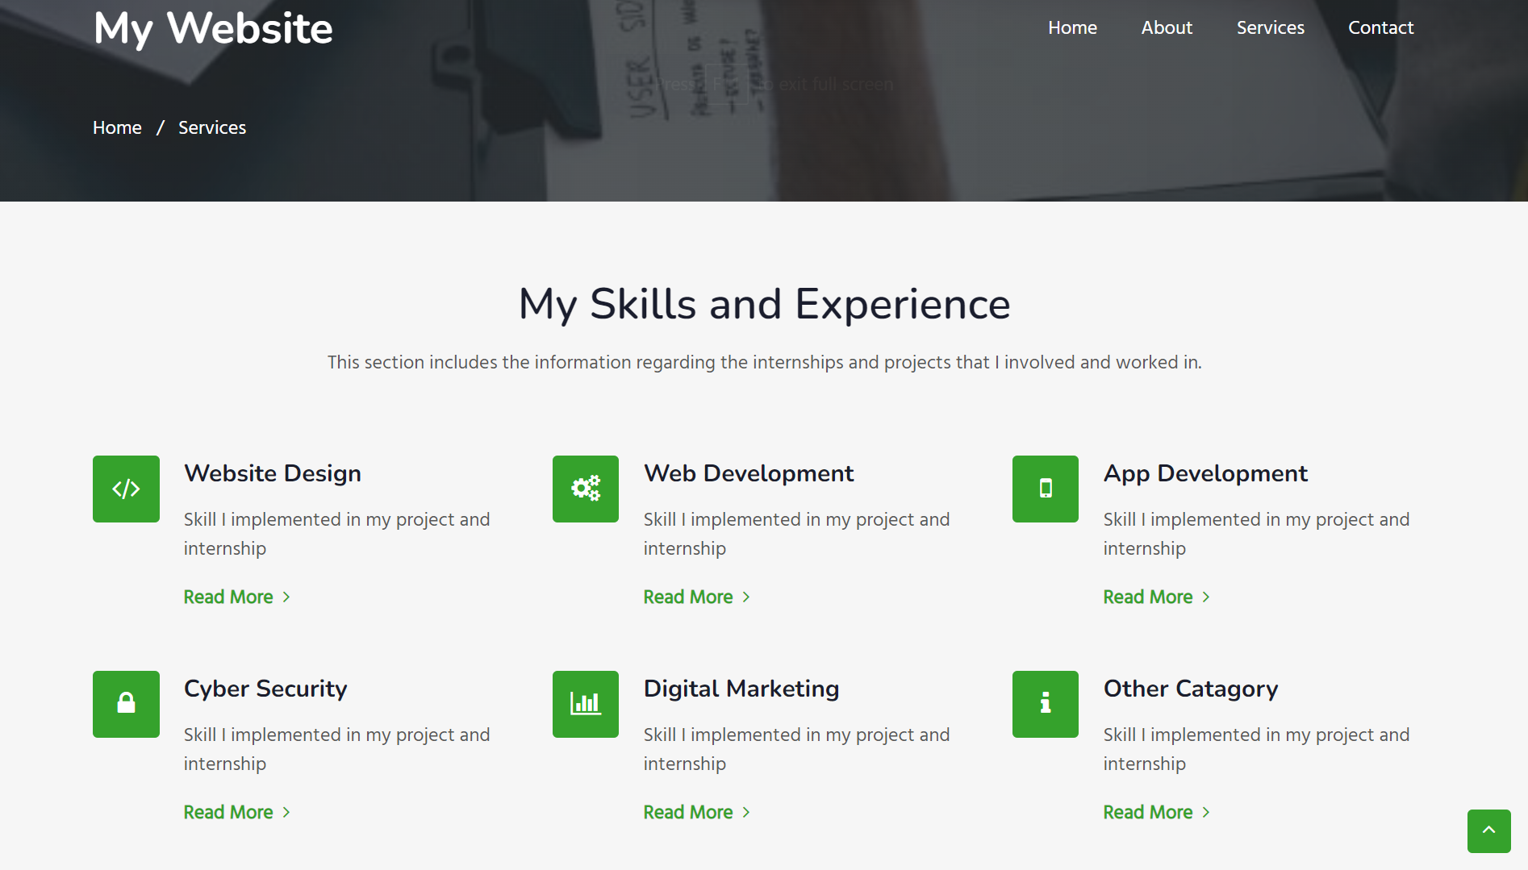Open the Digital Marketing heading
Image resolution: width=1528 pixels, height=870 pixels.
pyautogui.click(x=741, y=689)
